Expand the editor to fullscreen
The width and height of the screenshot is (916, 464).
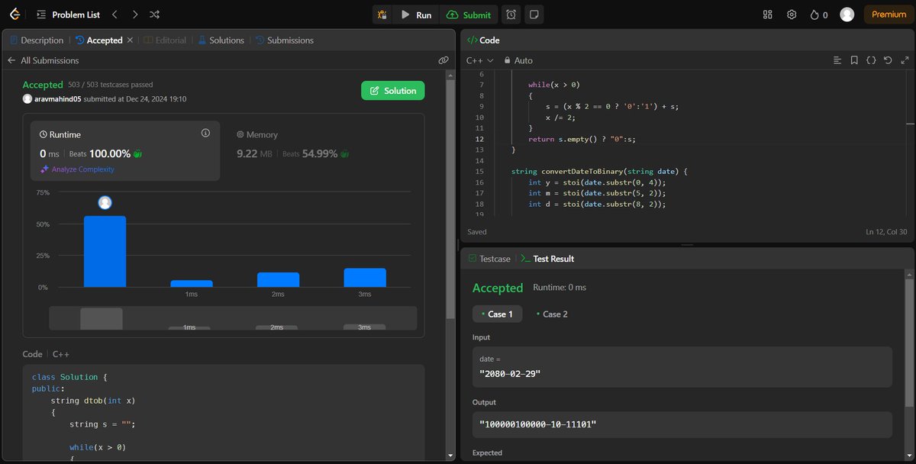click(904, 60)
